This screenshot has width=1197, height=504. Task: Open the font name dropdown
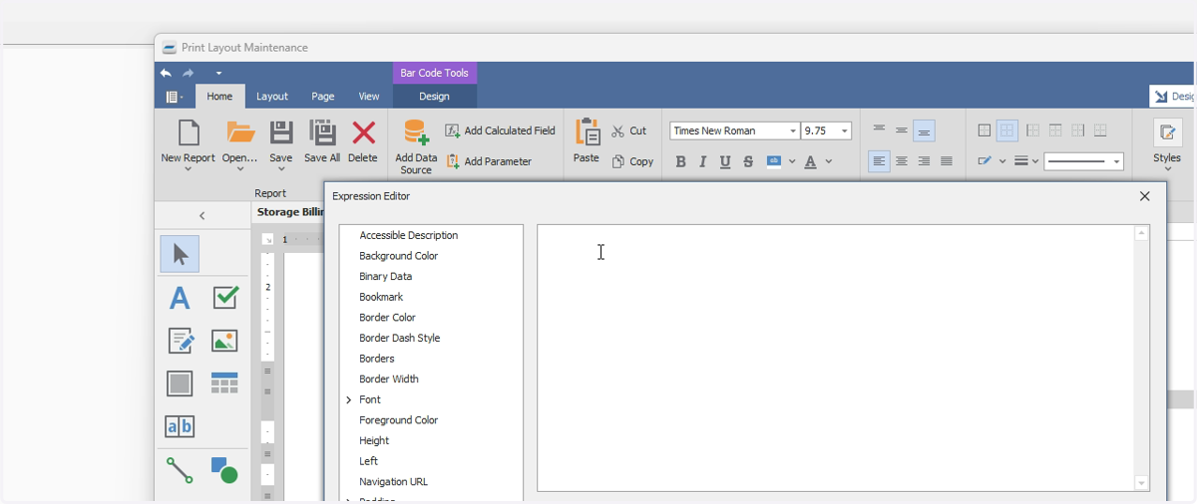[x=793, y=131]
